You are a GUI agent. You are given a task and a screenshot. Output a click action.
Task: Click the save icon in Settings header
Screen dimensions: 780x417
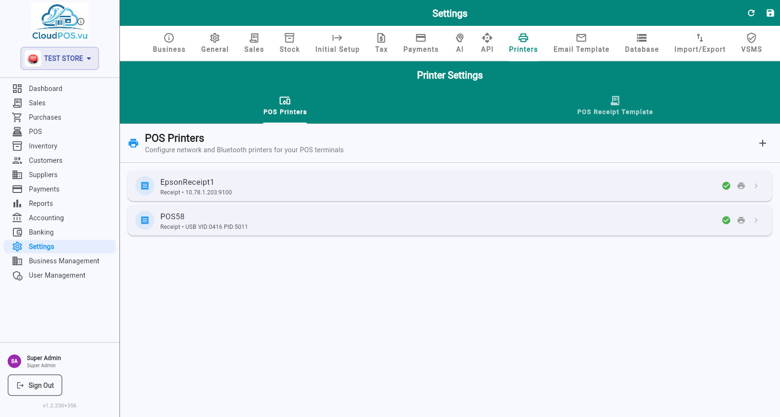coord(770,13)
